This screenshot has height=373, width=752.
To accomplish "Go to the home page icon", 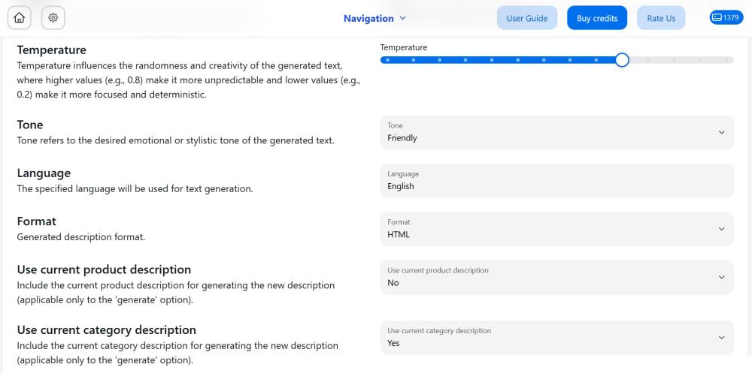I will click(x=20, y=18).
